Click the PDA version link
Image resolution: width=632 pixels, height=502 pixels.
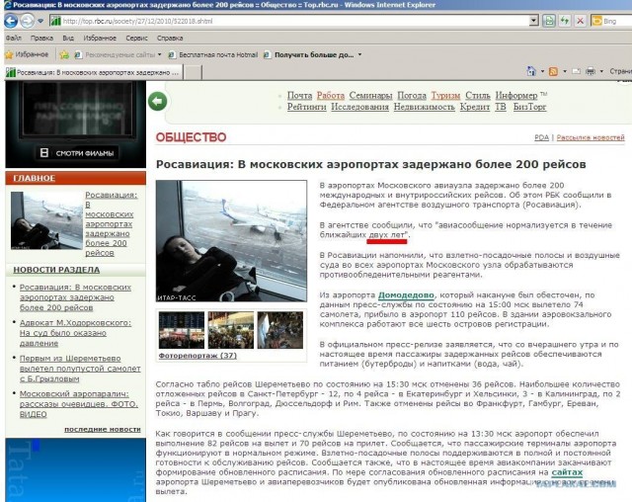coord(541,137)
